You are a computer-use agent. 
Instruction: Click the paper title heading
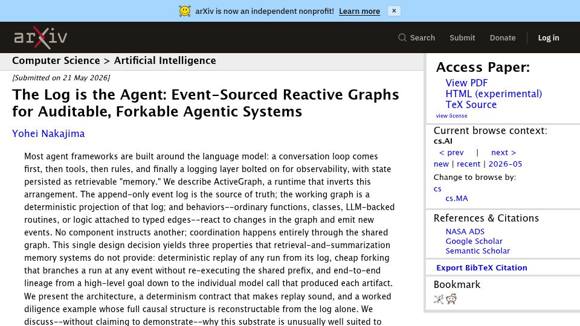coord(205,103)
